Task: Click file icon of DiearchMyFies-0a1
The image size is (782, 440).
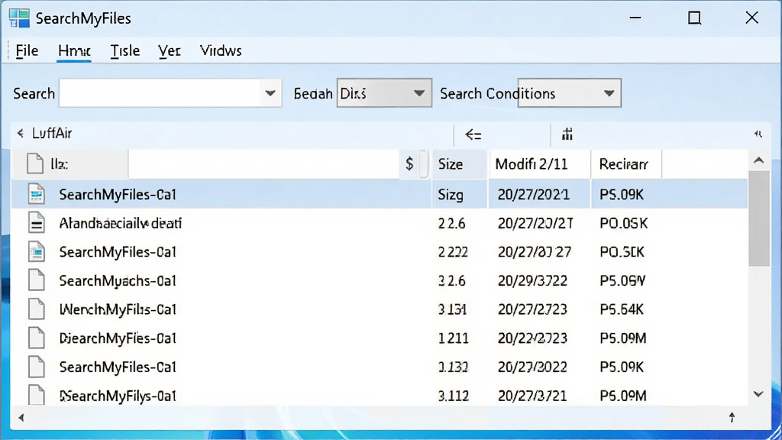Action: click(x=37, y=338)
